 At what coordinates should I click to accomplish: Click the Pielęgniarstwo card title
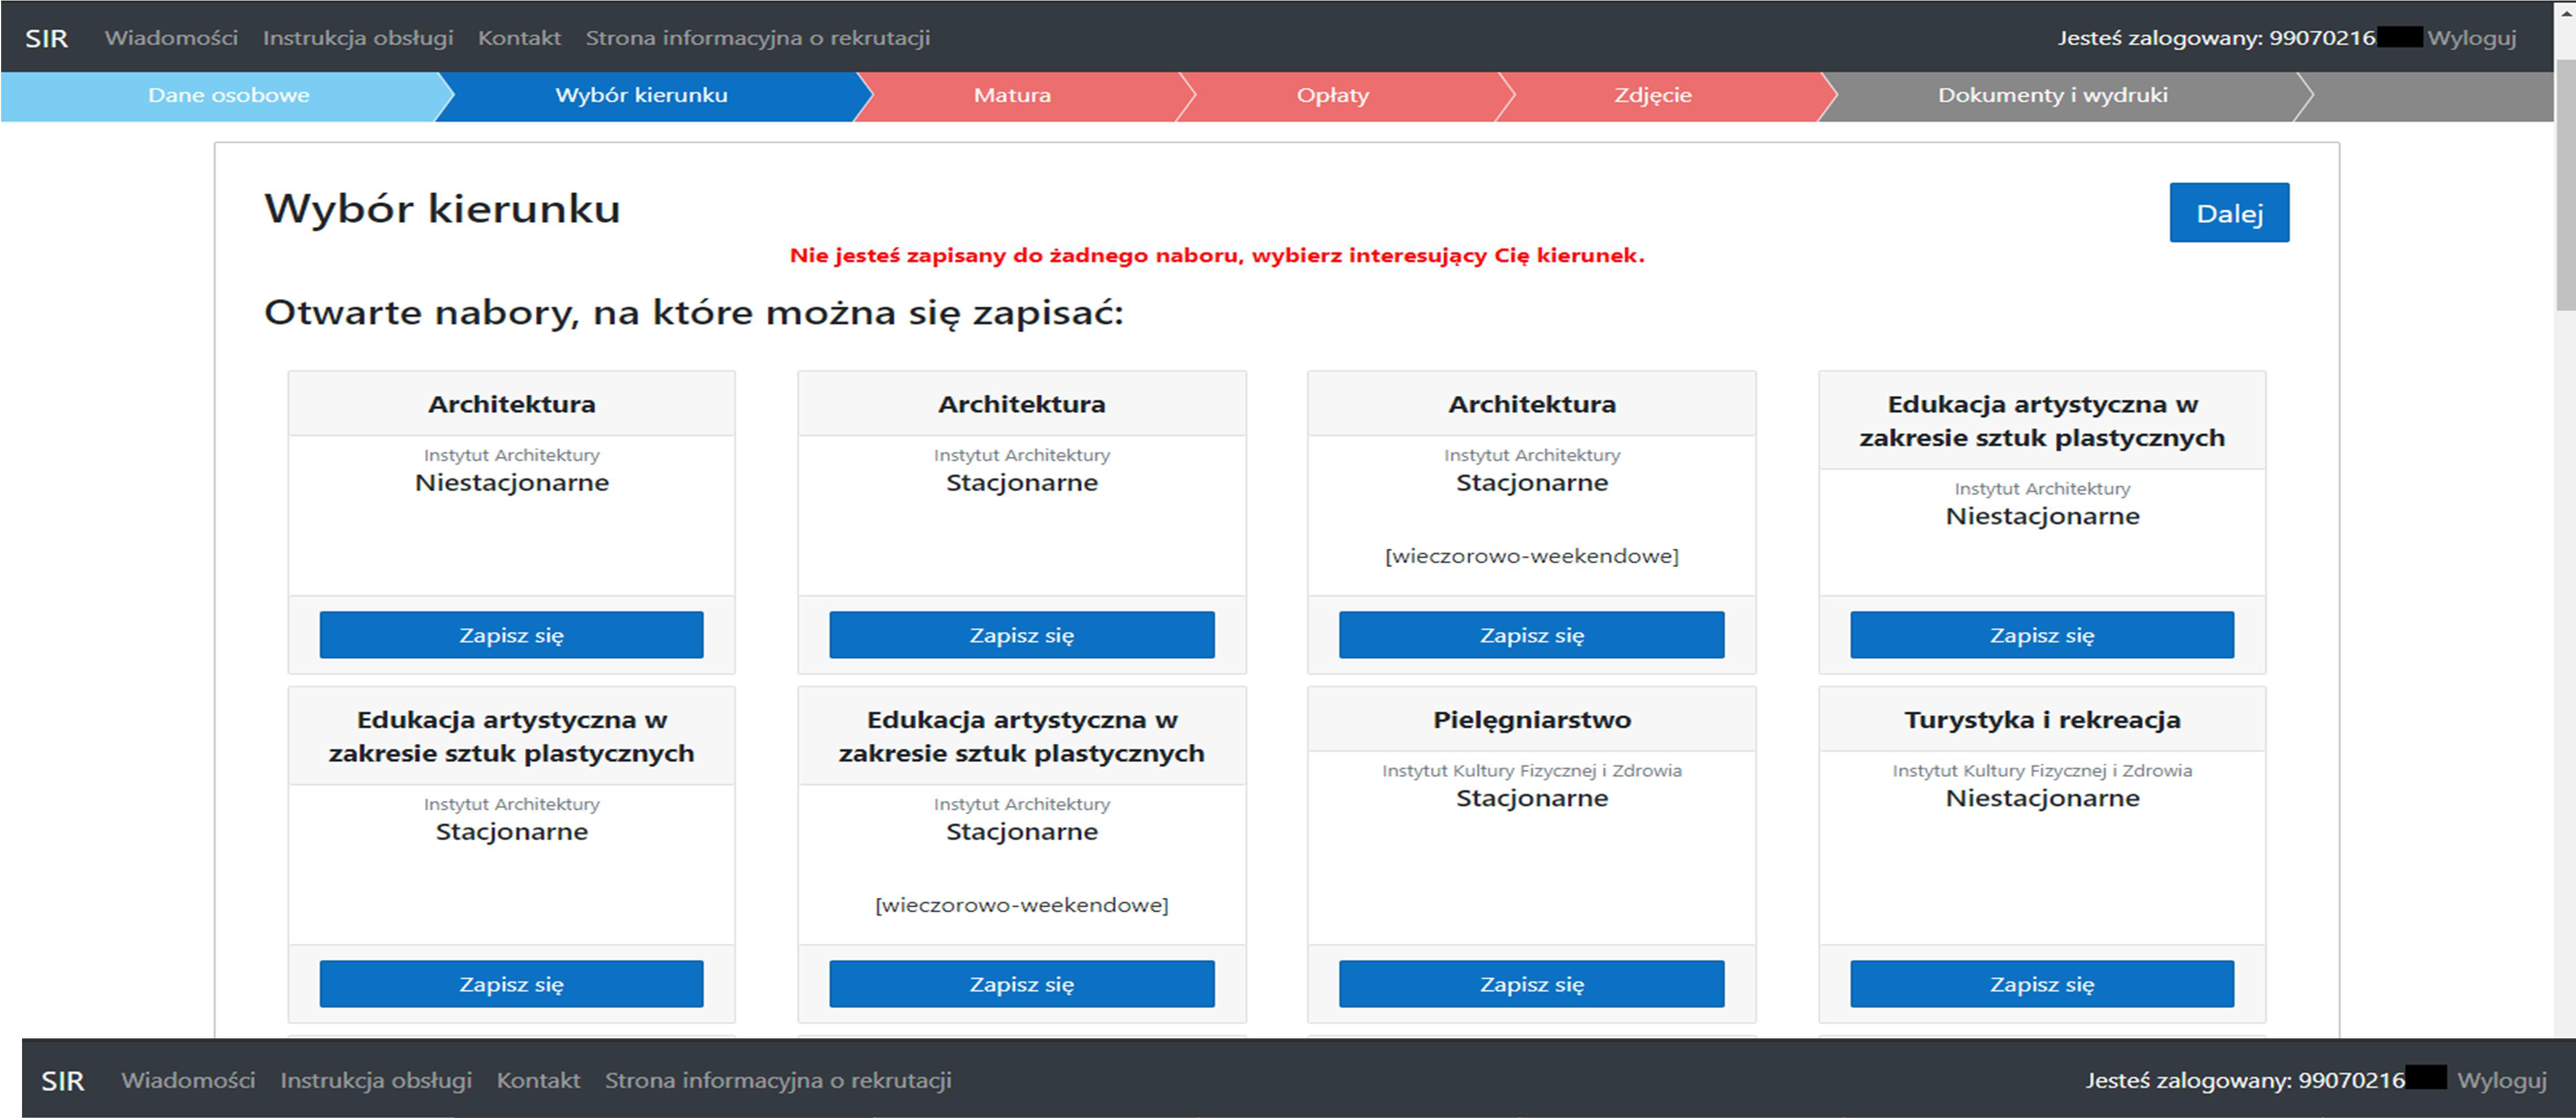coord(1531,720)
